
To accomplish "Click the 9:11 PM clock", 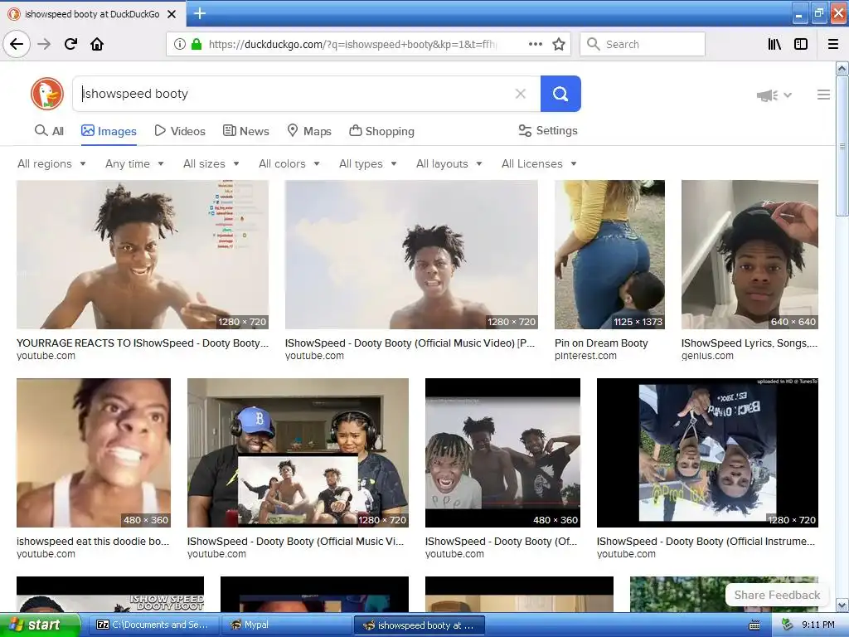I will (x=817, y=625).
